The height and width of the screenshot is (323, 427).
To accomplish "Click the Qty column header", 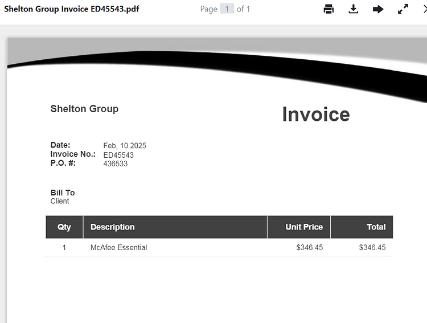I will 64,227.
